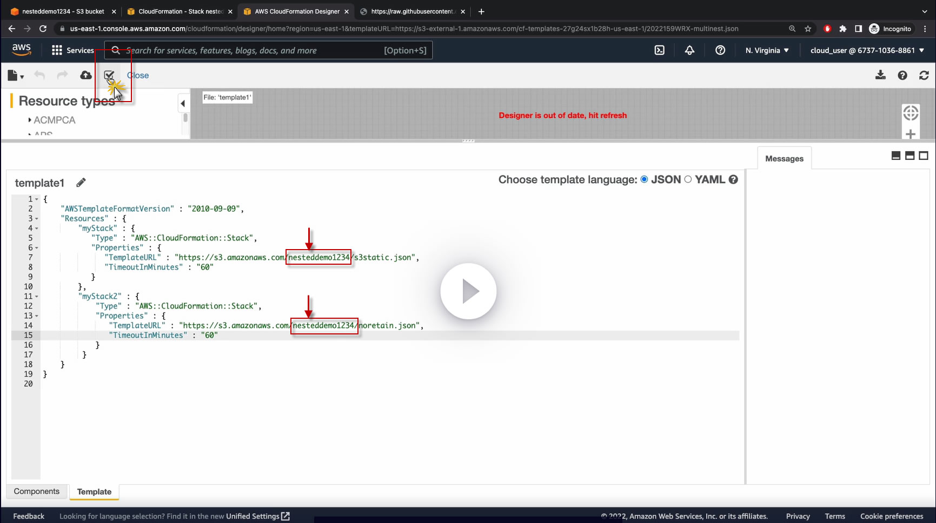The width and height of the screenshot is (936, 523).
Task: Open browser extensions puzzle icon
Action: (842, 29)
